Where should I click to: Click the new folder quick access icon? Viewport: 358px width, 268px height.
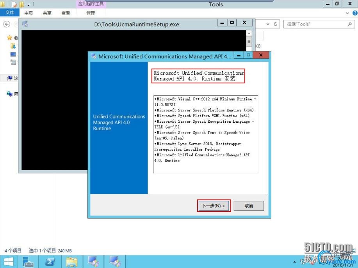click(x=22, y=4)
